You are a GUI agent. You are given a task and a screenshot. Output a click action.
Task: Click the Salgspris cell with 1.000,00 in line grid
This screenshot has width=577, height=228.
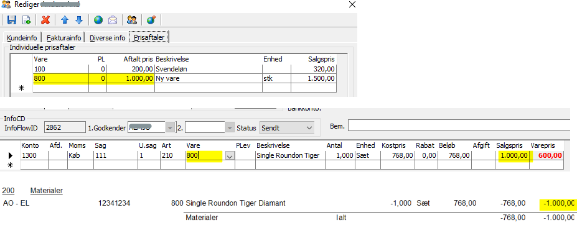coord(512,156)
